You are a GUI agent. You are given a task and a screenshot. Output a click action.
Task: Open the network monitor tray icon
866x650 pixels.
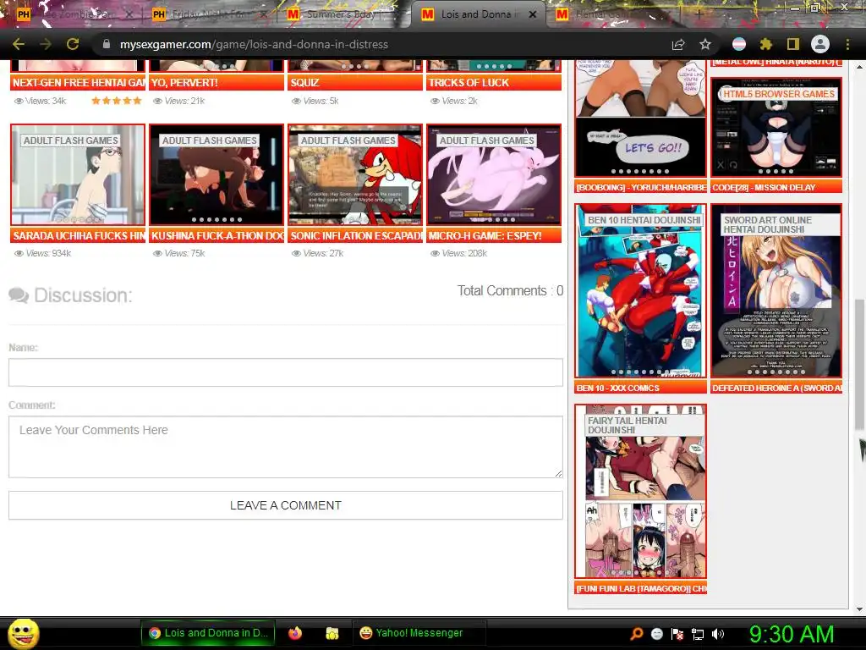[x=698, y=633]
